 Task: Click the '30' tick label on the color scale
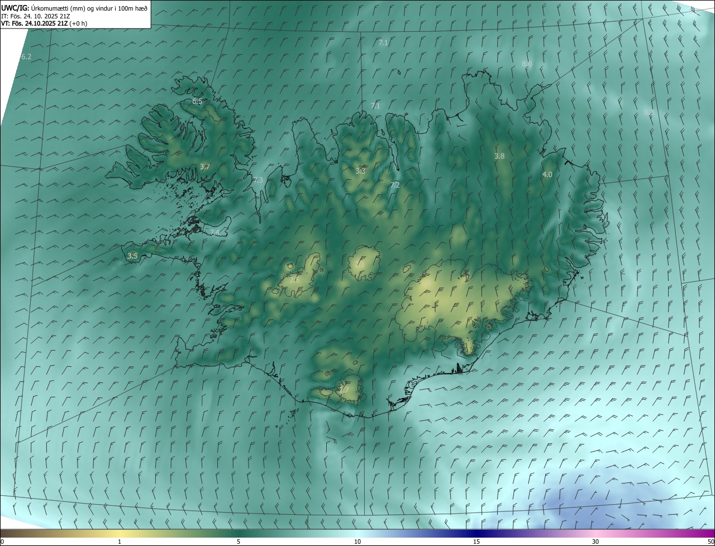coord(595,542)
